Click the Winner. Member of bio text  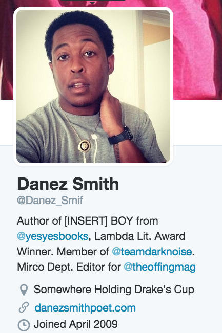click(63, 252)
